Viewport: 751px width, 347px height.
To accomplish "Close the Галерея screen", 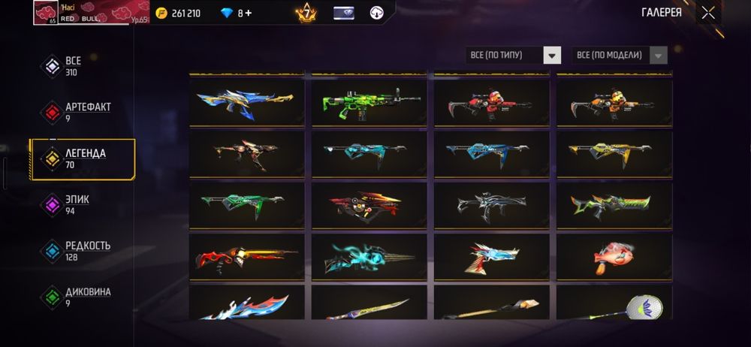I will pyautogui.click(x=708, y=13).
